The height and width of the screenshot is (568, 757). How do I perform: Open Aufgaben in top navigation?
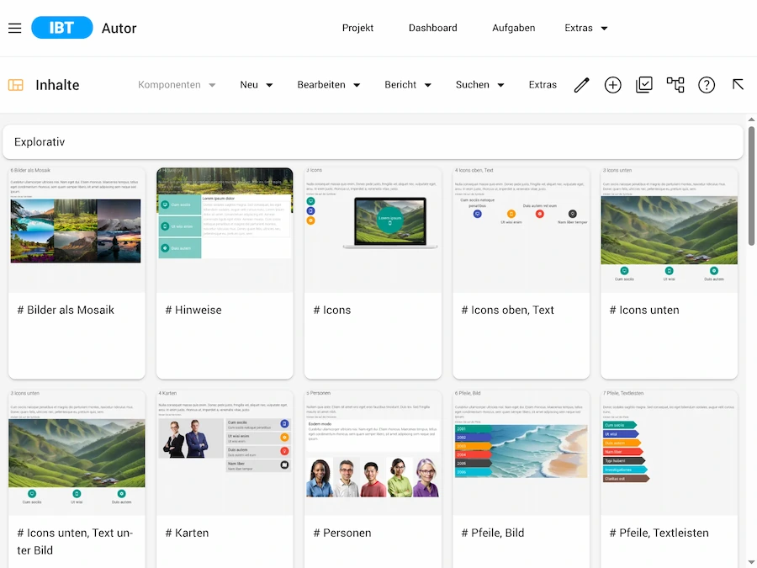click(514, 28)
